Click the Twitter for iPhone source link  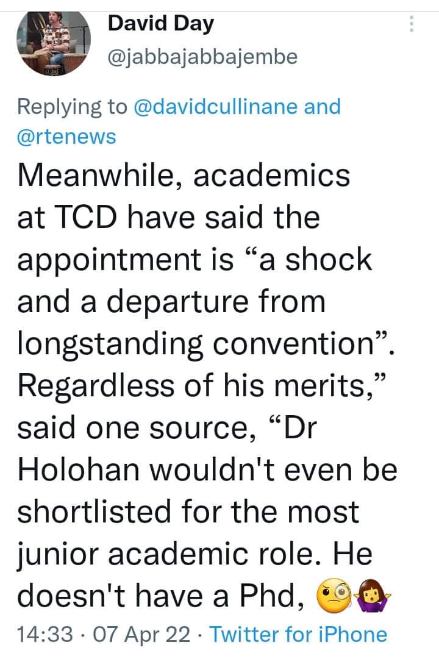click(x=298, y=634)
